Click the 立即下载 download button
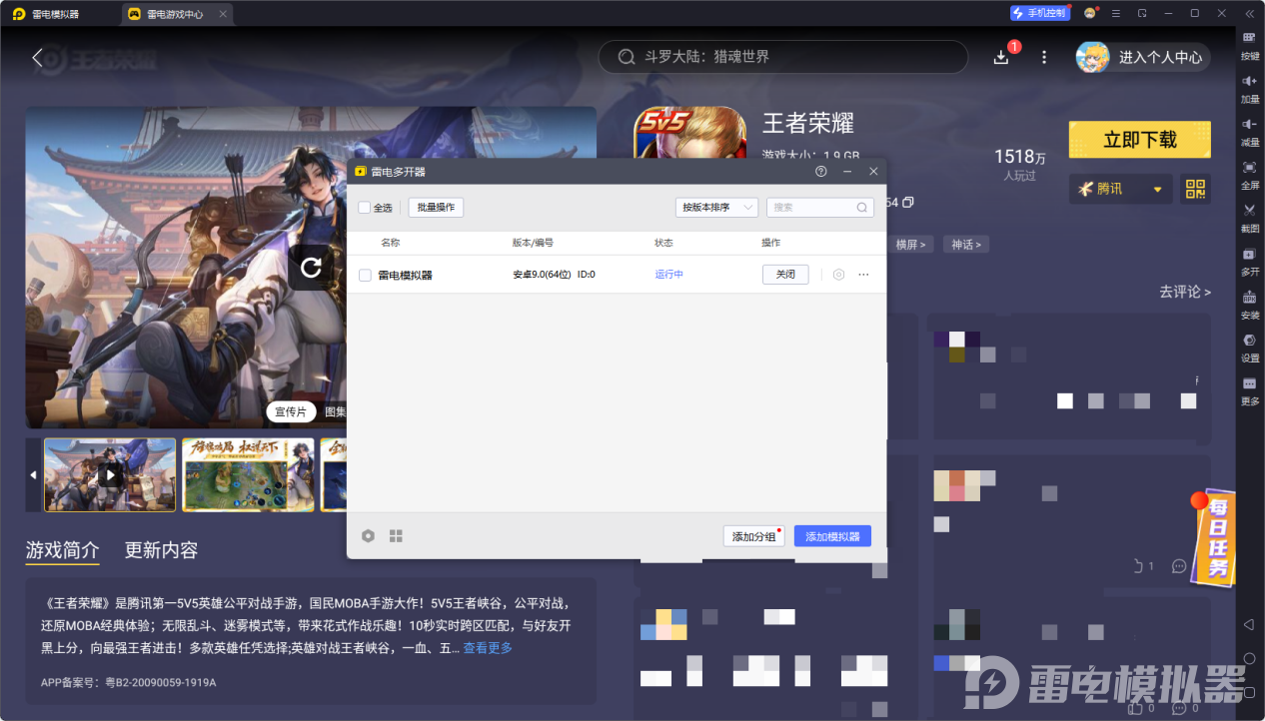This screenshot has height=721, width=1265. click(1140, 140)
